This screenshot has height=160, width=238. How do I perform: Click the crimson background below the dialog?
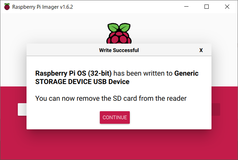point(119,144)
